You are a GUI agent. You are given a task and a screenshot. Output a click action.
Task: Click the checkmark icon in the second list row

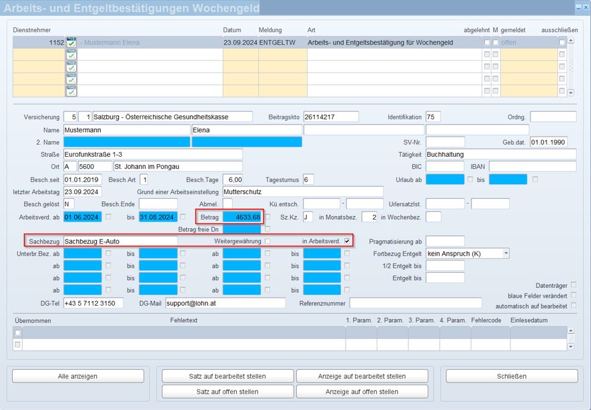tap(71, 55)
